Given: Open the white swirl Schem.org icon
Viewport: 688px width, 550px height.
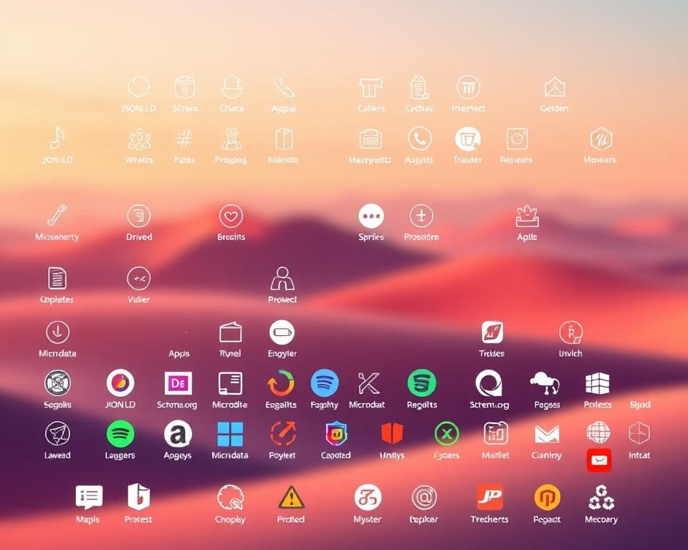Looking at the screenshot, I should pos(489,383).
